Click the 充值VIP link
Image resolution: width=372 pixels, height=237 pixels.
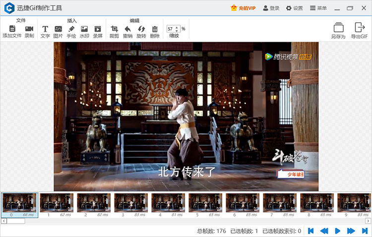pyautogui.click(x=244, y=8)
